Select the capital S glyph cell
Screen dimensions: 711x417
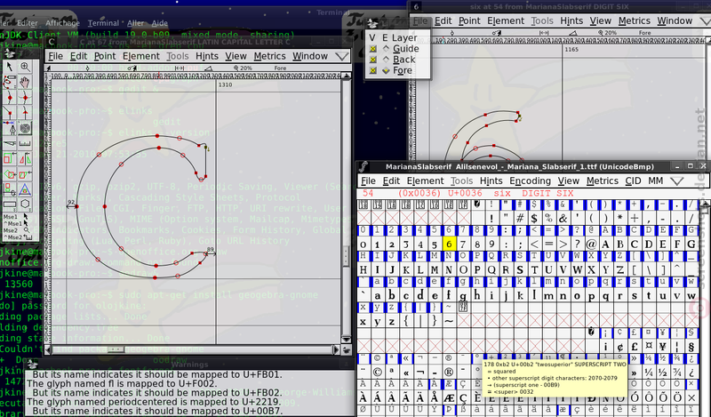coord(520,270)
